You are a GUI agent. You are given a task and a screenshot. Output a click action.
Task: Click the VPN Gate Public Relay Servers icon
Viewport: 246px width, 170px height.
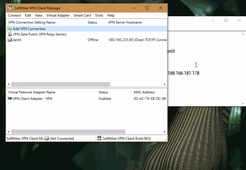point(10,34)
